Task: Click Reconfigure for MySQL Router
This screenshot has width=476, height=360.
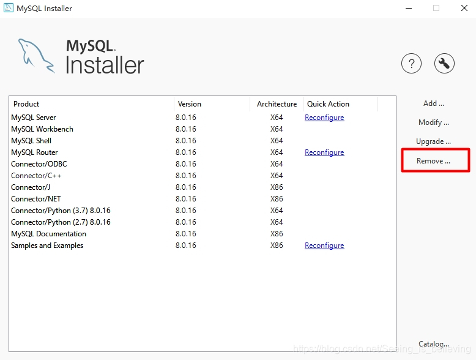Action: [324, 152]
